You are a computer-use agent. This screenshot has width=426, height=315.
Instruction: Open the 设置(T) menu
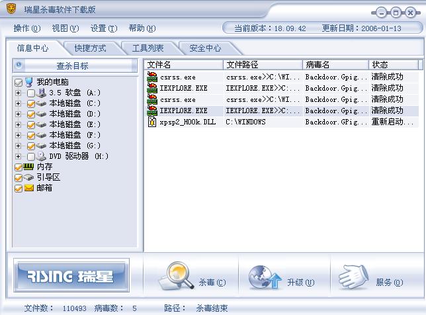click(x=104, y=28)
